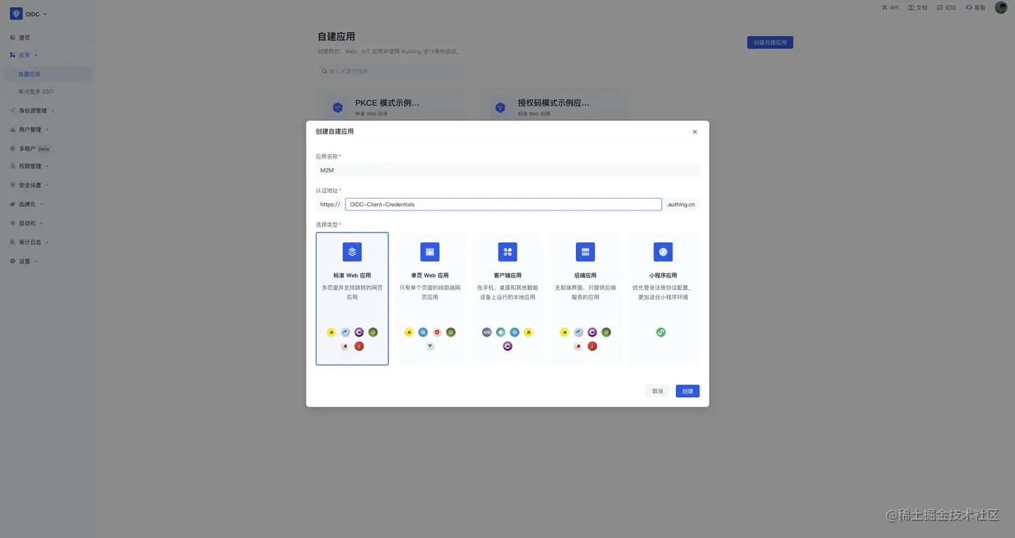Image resolution: width=1015 pixels, height=538 pixels.
Task: Click the 安全设置 shield icon
Action: pyautogui.click(x=12, y=185)
